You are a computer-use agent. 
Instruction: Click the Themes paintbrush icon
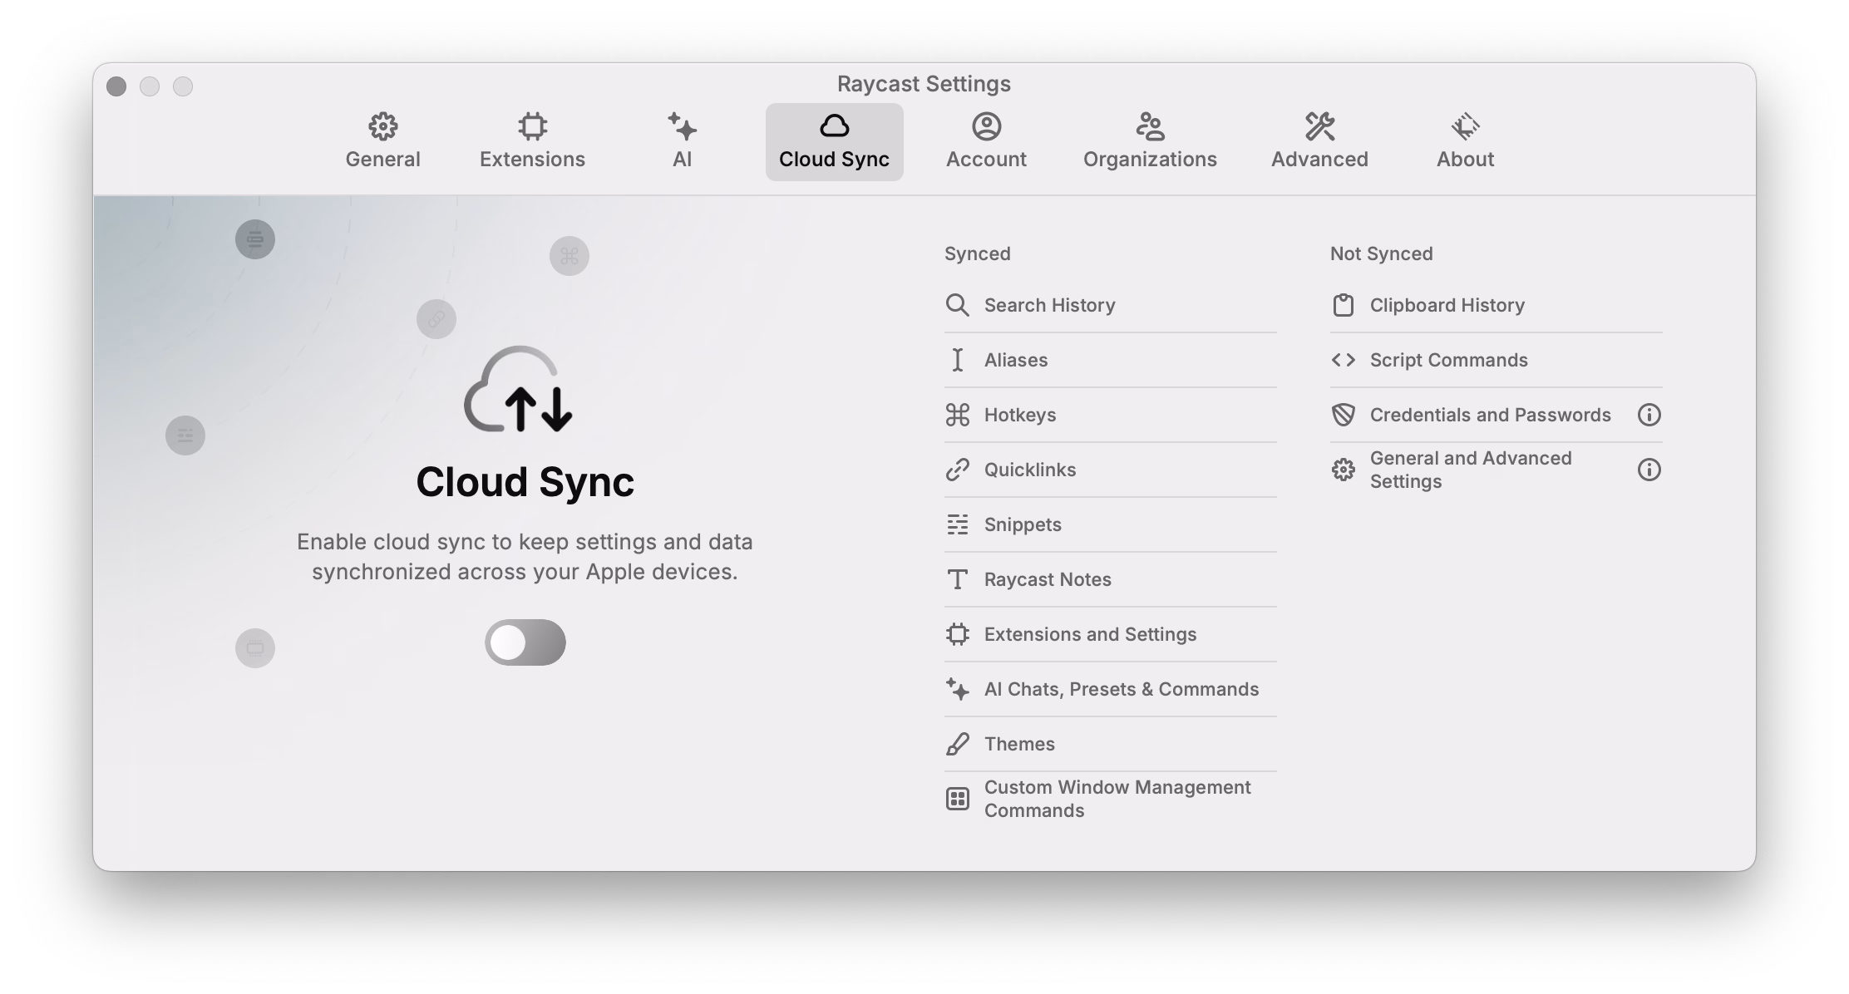[x=957, y=744]
